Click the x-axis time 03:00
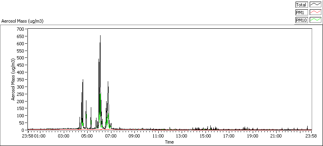The image size is (323, 146). 63,136
